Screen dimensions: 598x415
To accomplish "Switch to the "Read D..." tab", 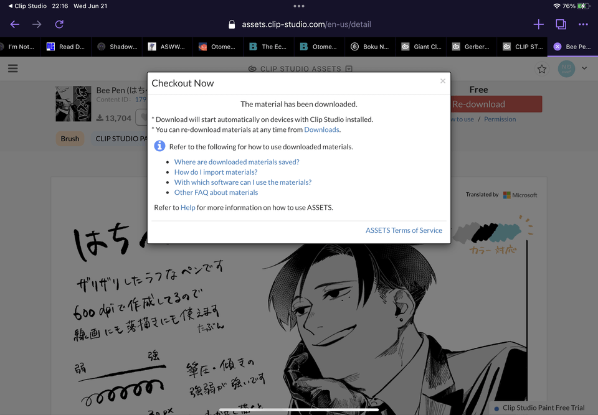I will click(x=65, y=47).
